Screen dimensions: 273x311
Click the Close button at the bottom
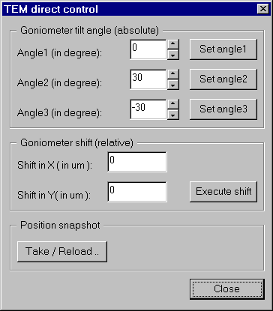226,289
